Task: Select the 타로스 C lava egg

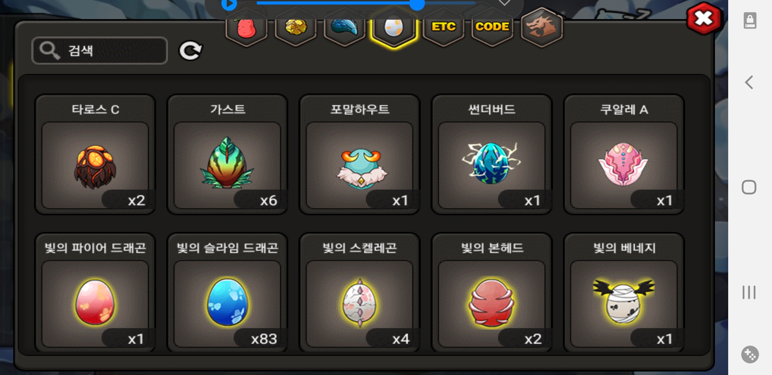Action: tap(95, 155)
